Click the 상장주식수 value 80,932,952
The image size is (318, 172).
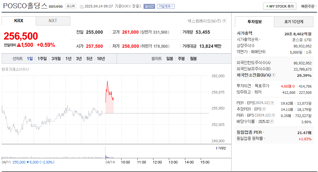pyautogui.click(x=302, y=46)
